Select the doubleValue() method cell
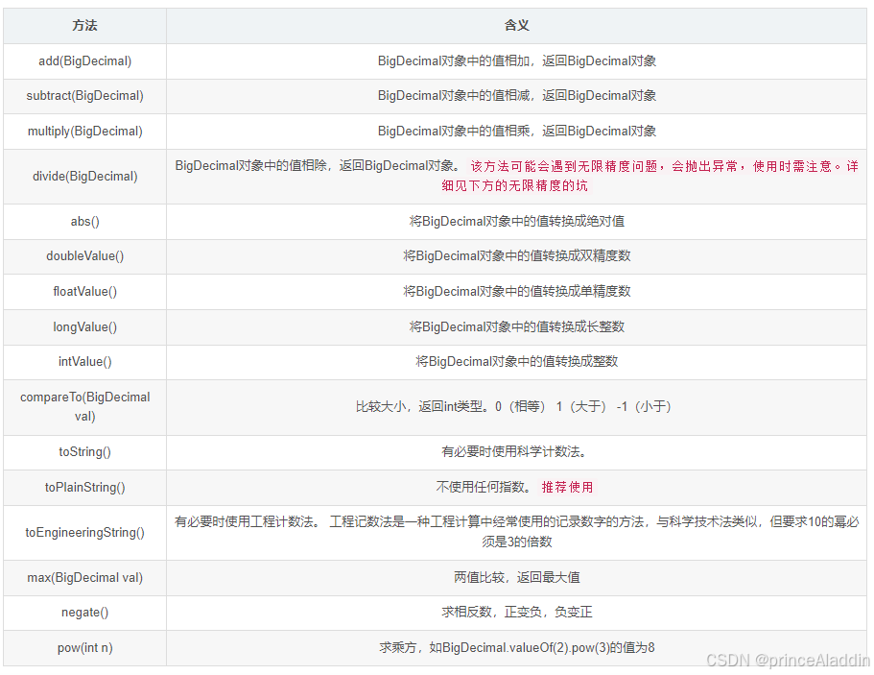Screen dimensions: 874x675 pos(84,256)
